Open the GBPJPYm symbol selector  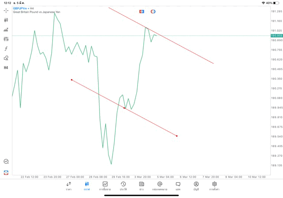(x=20, y=8)
